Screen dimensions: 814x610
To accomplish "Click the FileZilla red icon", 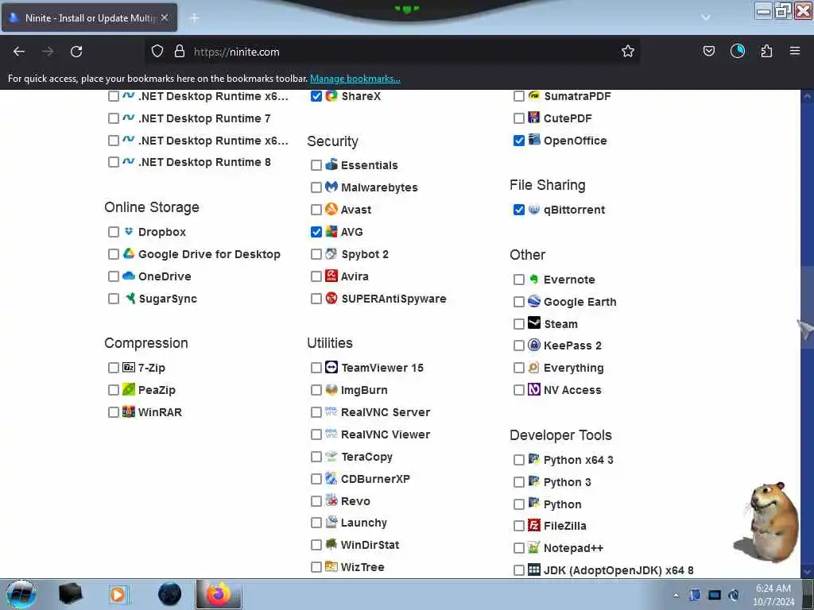I will point(534,526).
